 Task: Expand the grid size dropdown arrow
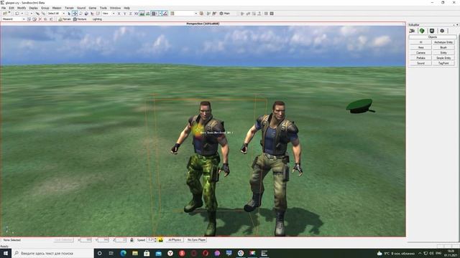[x=160, y=14]
